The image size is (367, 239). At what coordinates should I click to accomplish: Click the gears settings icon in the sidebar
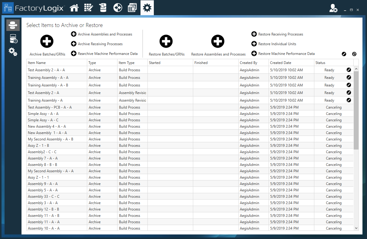pos(13,52)
